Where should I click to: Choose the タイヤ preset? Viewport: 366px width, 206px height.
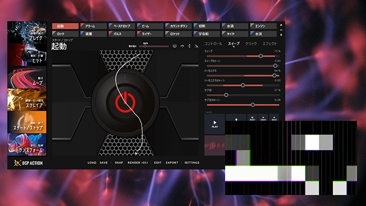235,34
